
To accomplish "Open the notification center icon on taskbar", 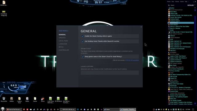I will (193, 109).
